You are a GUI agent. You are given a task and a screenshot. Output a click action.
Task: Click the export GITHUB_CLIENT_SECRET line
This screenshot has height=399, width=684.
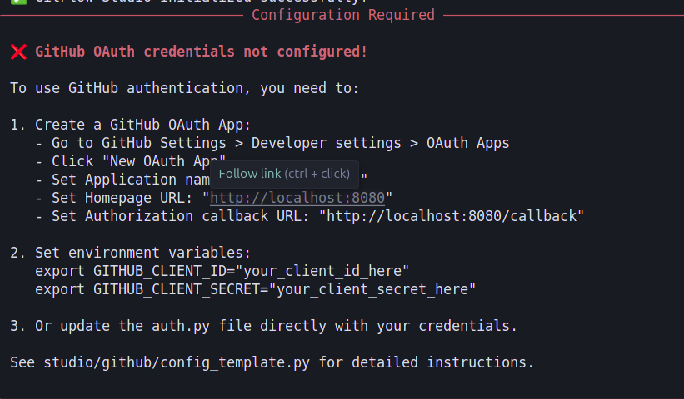pos(255,289)
